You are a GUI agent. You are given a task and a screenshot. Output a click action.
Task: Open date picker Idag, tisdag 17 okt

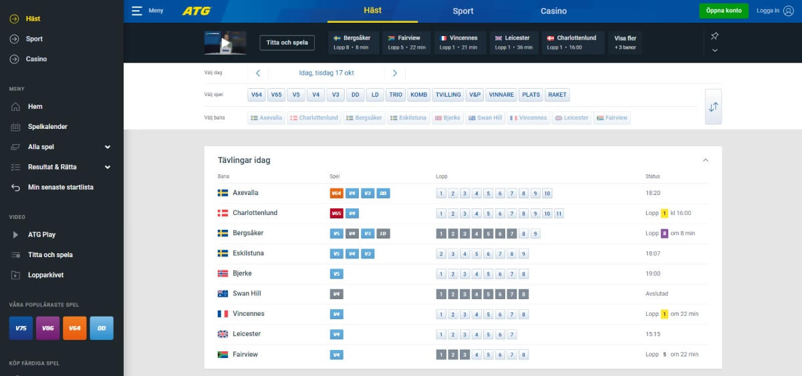(x=326, y=73)
